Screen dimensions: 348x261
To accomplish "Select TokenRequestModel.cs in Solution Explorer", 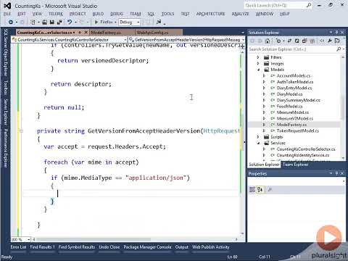I will point(298,130).
